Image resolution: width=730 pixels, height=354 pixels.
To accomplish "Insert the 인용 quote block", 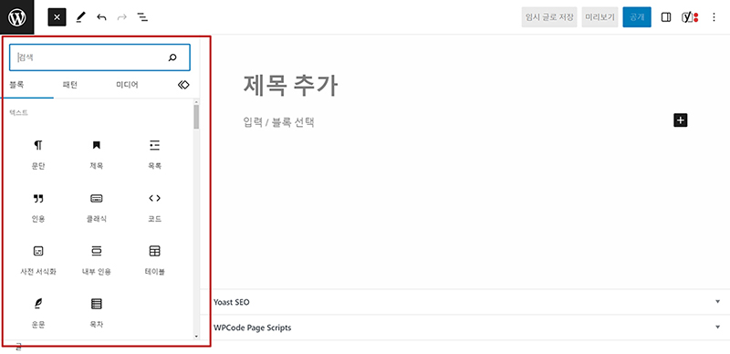I will 38,208.
